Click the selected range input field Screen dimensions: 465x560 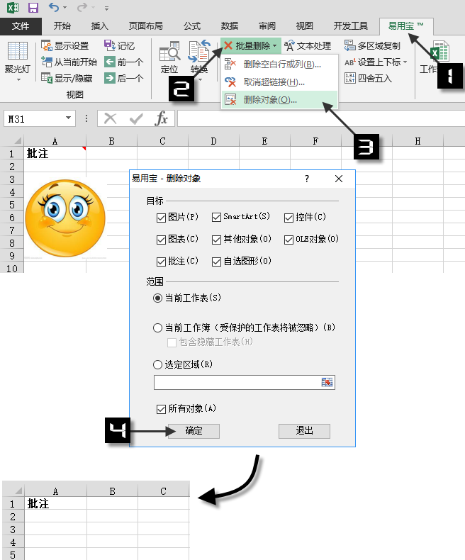tap(237, 382)
